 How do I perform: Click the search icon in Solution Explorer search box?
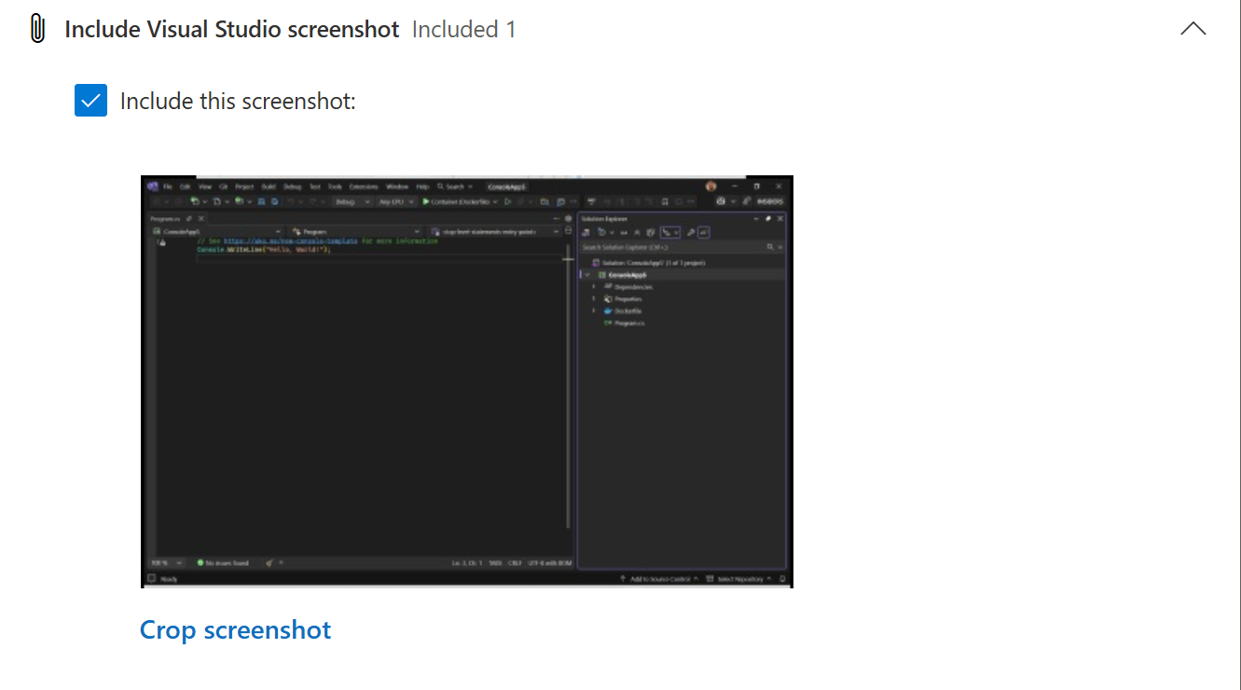click(771, 246)
